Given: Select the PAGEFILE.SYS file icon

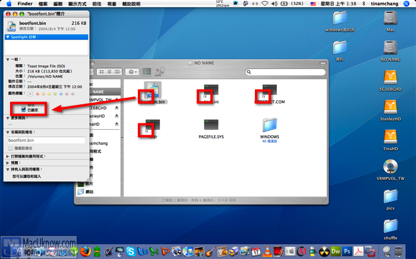Looking at the screenshot, I should tap(211, 125).
